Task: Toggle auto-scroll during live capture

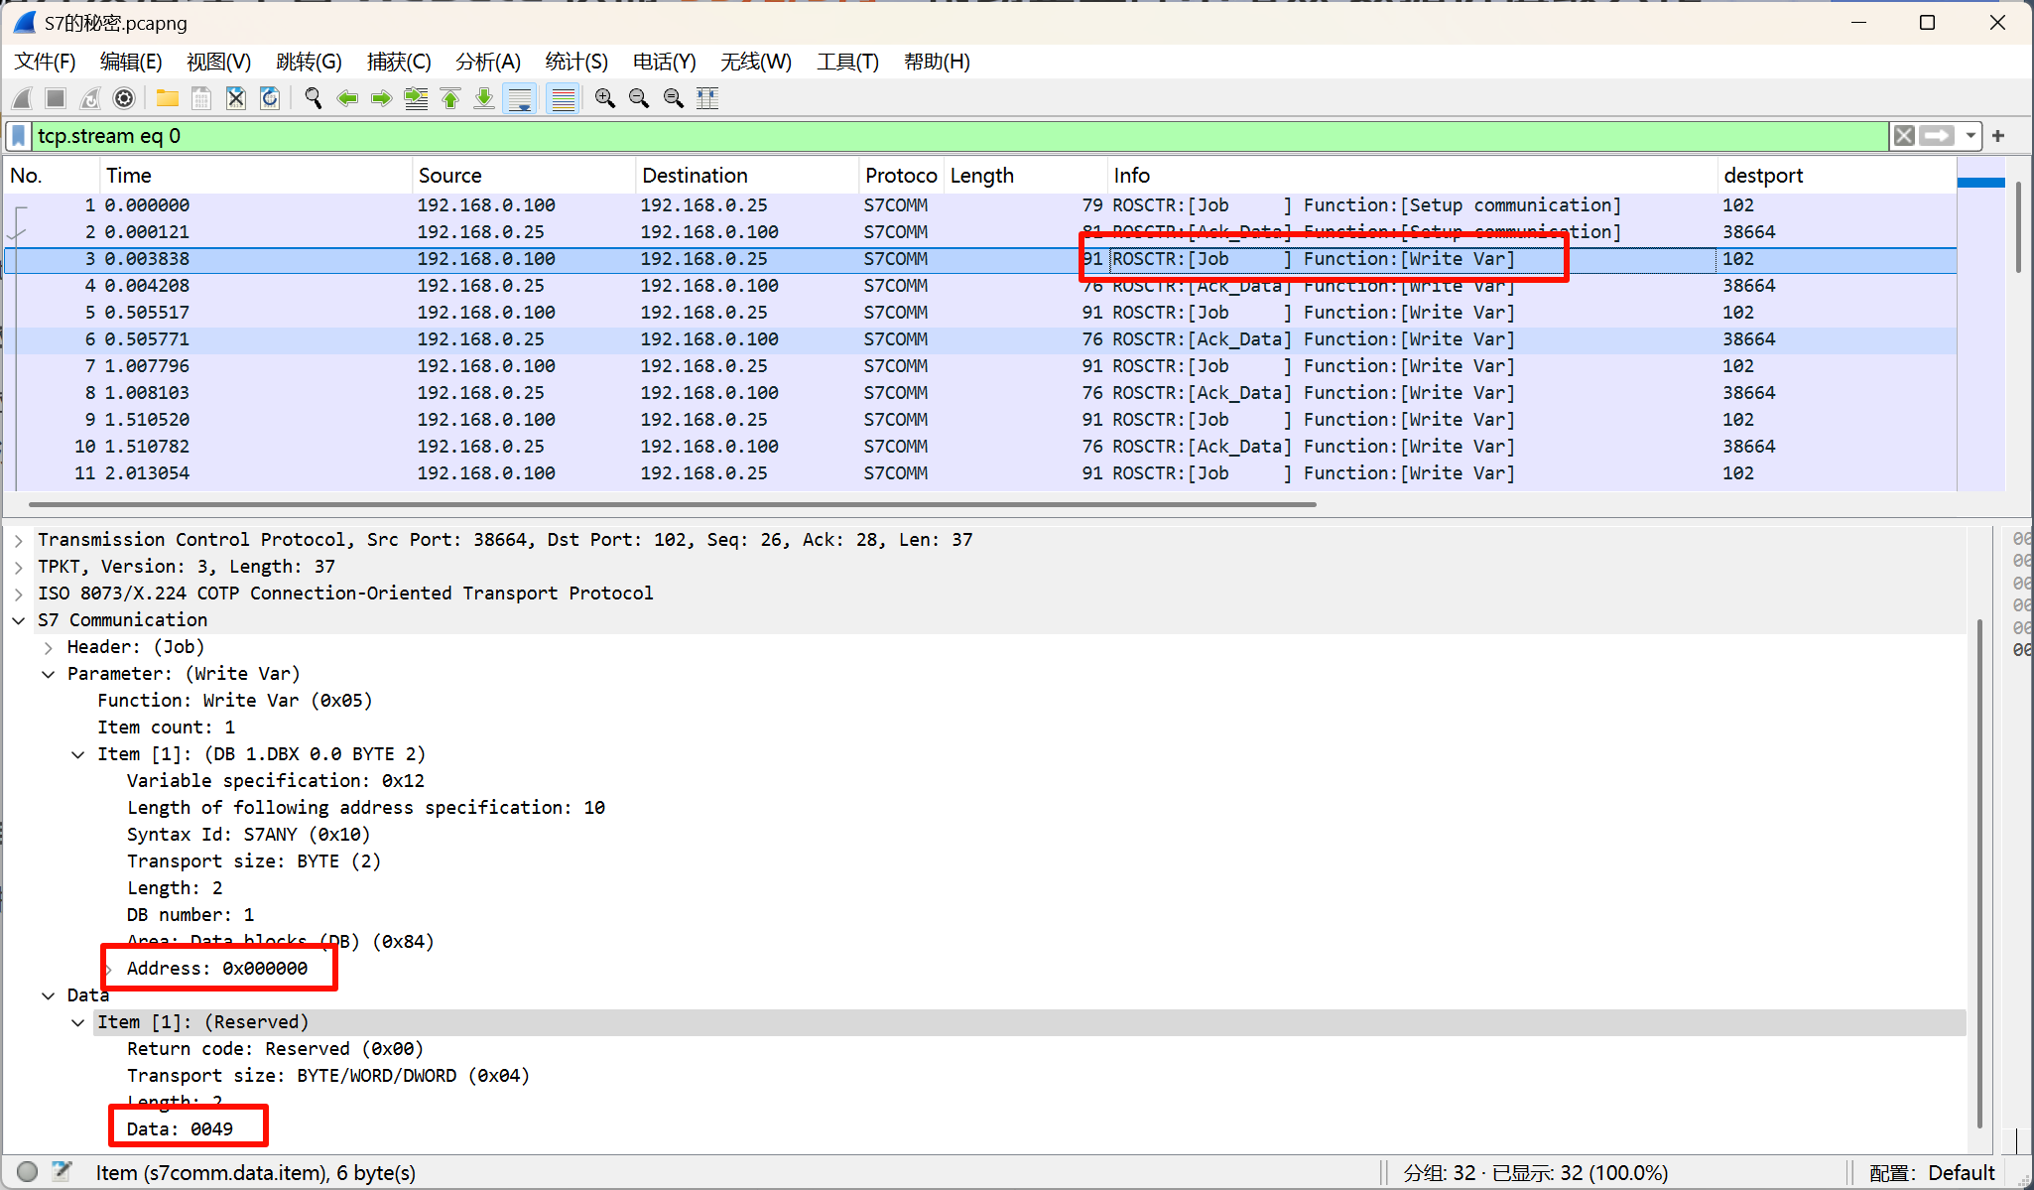Action: pos(519,98)
